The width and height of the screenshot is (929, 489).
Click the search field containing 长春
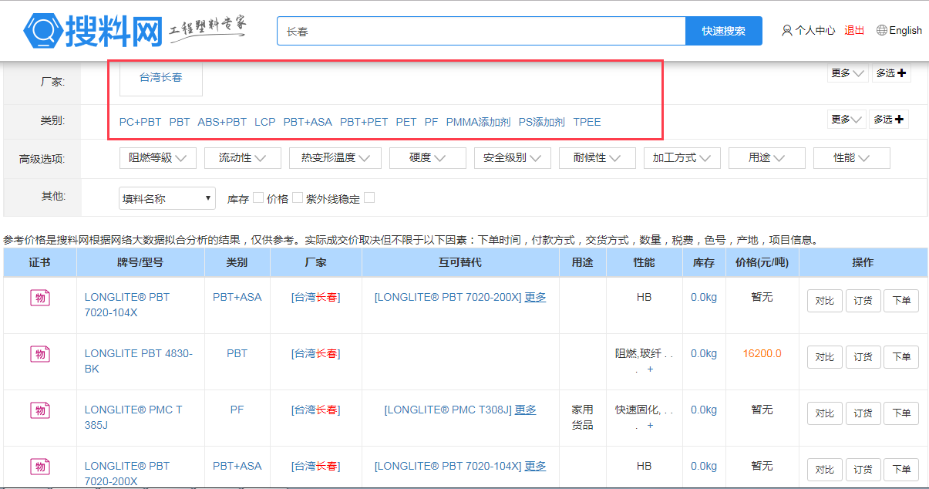click(481, 32)
